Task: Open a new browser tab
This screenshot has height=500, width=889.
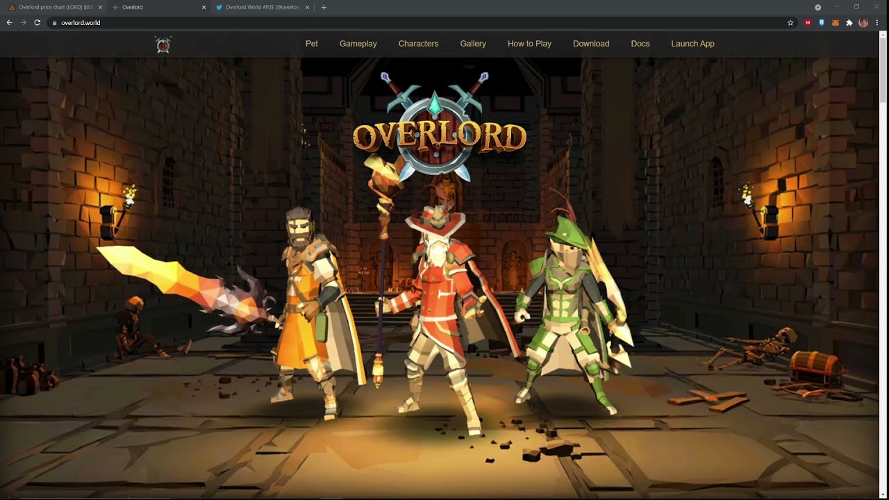Action: click(x=324, y=8)
